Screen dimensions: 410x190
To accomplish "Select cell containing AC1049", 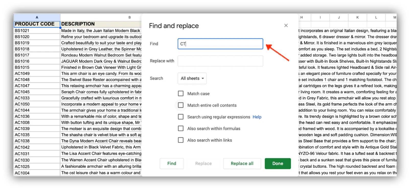I will pos(37,73).
